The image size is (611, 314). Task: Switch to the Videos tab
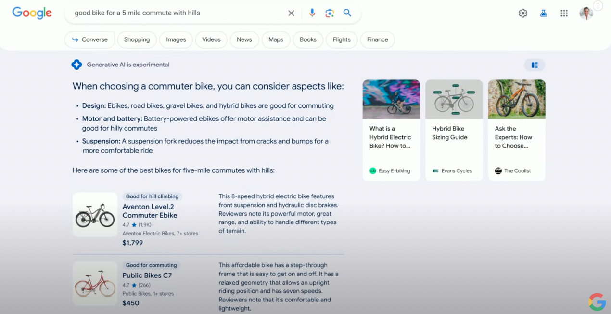click(211, 39)
